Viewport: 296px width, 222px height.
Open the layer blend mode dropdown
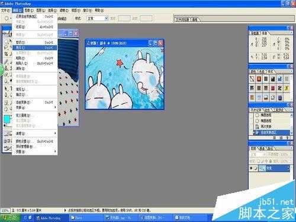[258, 155]
